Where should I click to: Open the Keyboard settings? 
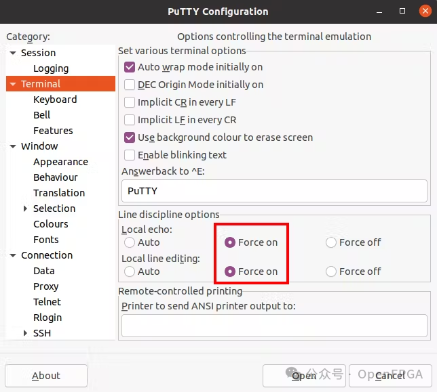click(x=55, y=100)
